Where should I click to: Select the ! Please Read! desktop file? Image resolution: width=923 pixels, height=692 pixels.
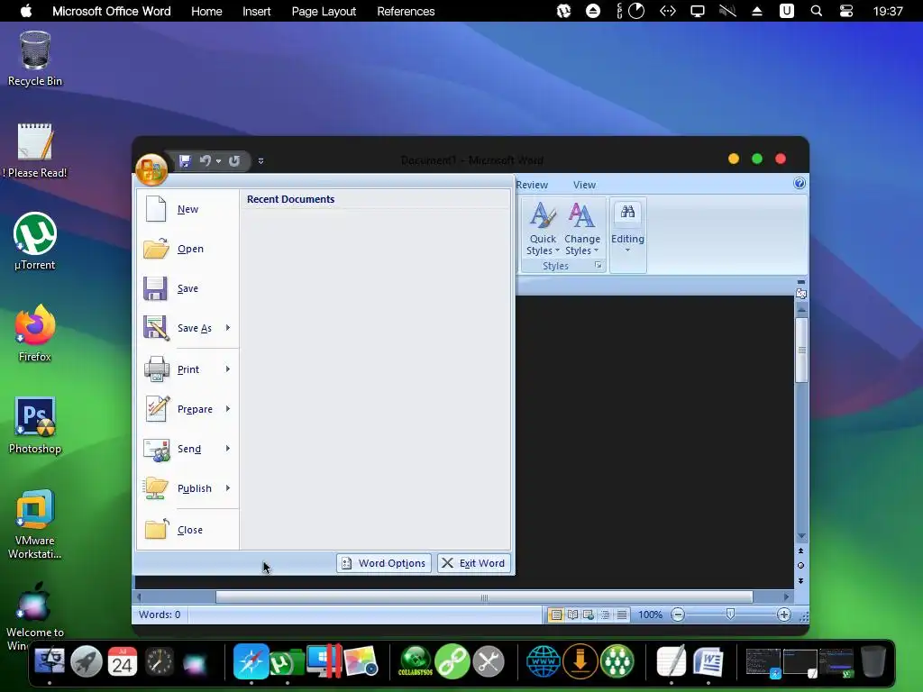tap(35, 150)
